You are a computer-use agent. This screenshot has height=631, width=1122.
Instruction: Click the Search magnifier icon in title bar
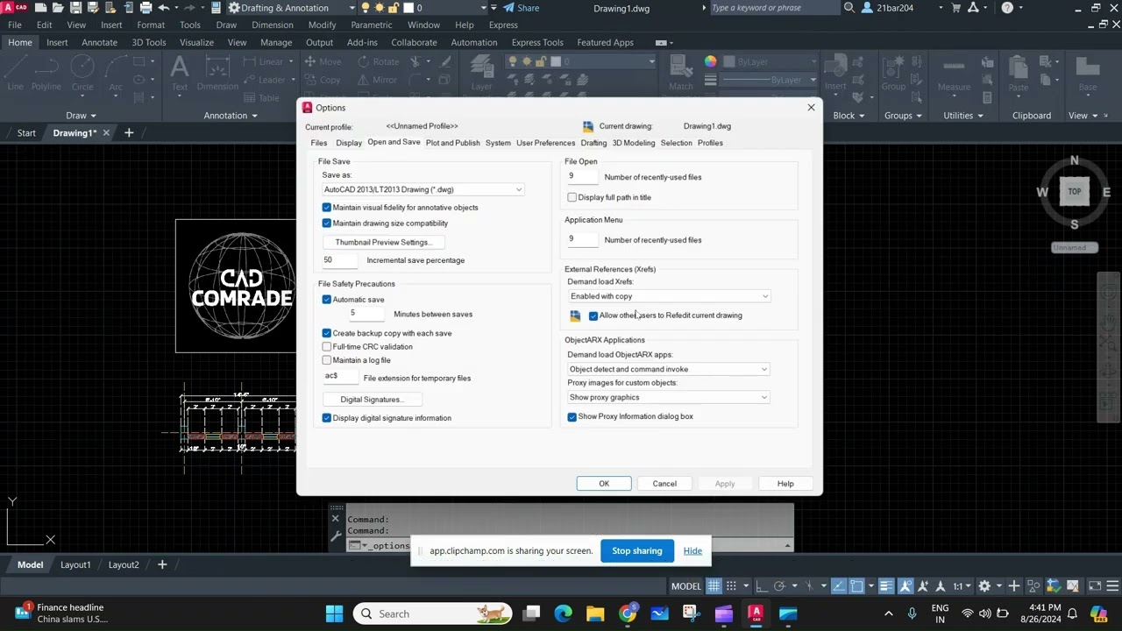pyautogui.click(x=849, y=8)
